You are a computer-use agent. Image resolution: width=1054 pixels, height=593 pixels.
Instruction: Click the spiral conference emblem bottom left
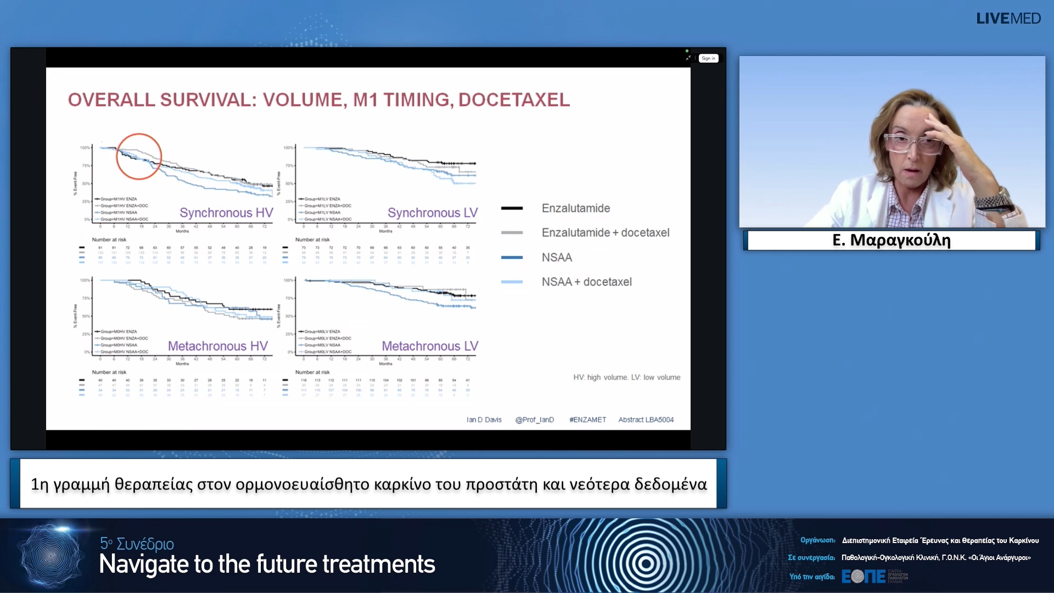[x=51, y=556]
